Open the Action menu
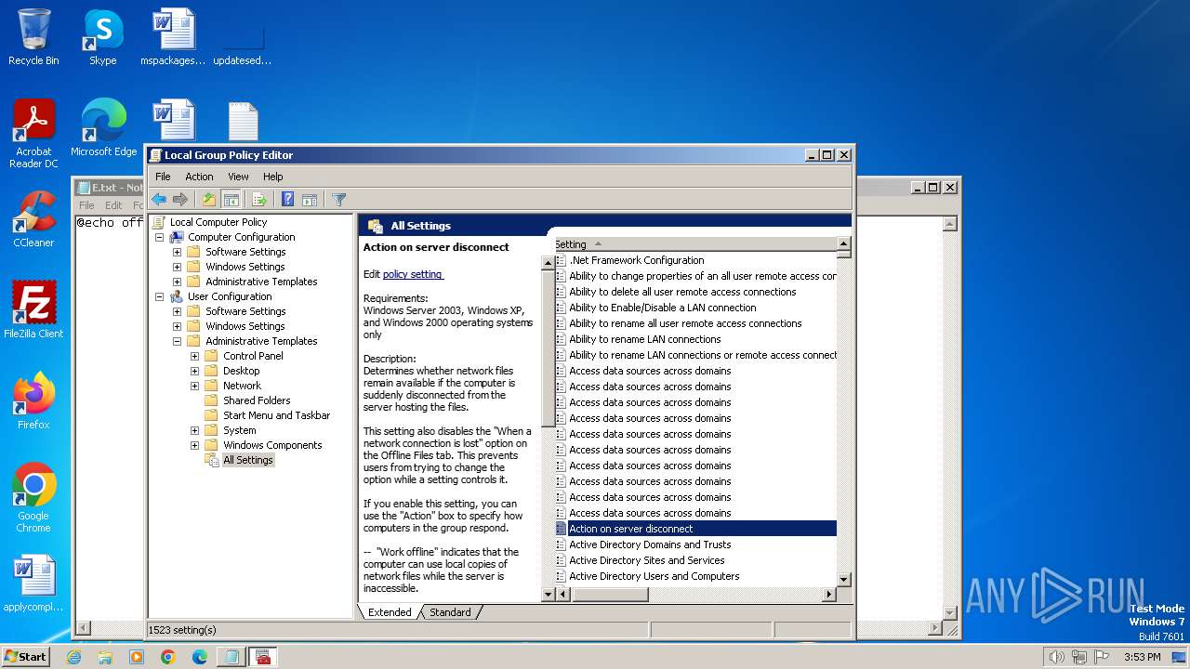This screenshot has height=669, width=1190. [x=199, y=177]
